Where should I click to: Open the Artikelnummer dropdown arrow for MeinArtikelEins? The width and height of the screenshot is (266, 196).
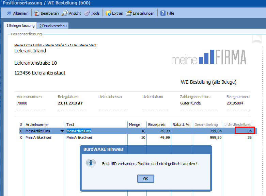tap(62, 131)
